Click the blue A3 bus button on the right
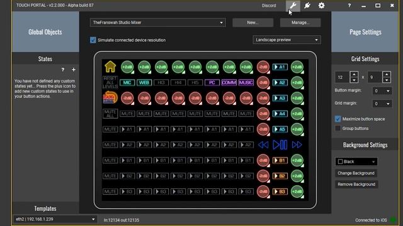The height and width of the screenshot is (226, 403). (280, 98)
